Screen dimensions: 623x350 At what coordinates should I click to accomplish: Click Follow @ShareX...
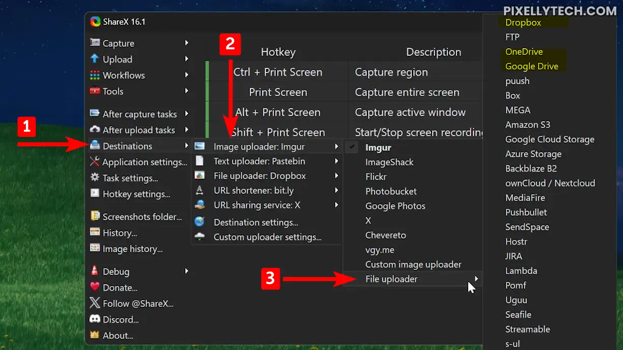[138, 303]
